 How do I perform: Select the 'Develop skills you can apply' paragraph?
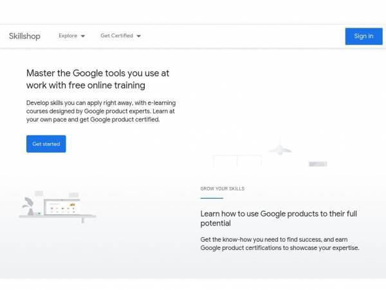(101, 111)
